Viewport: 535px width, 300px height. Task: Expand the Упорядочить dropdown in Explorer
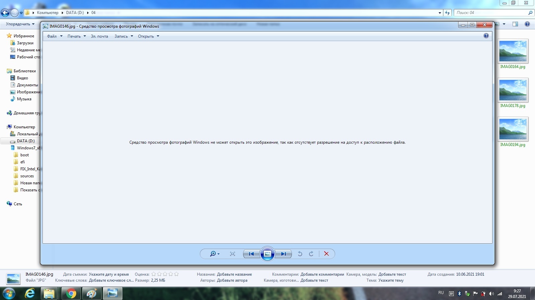[20, 24]
